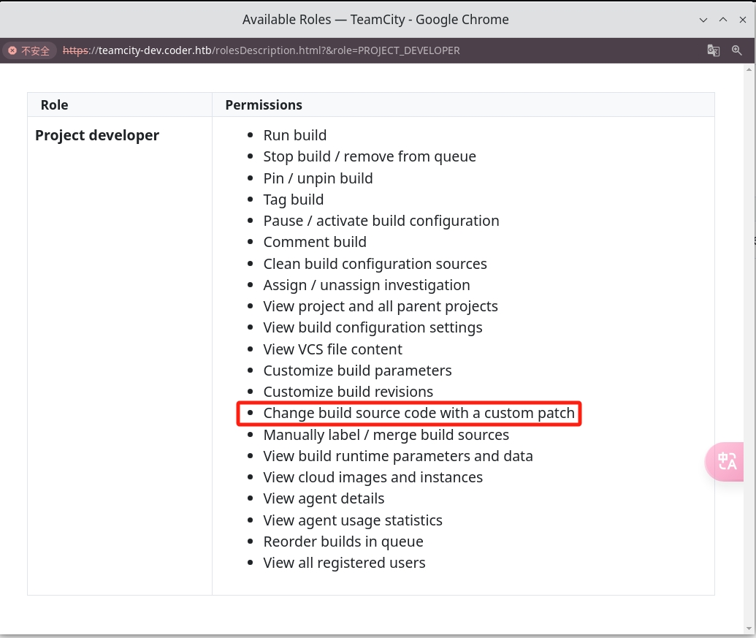Click 'Assign / unassign investigation'
The height and width of the screenshot is (638, 756).
[x=367, y=285]
